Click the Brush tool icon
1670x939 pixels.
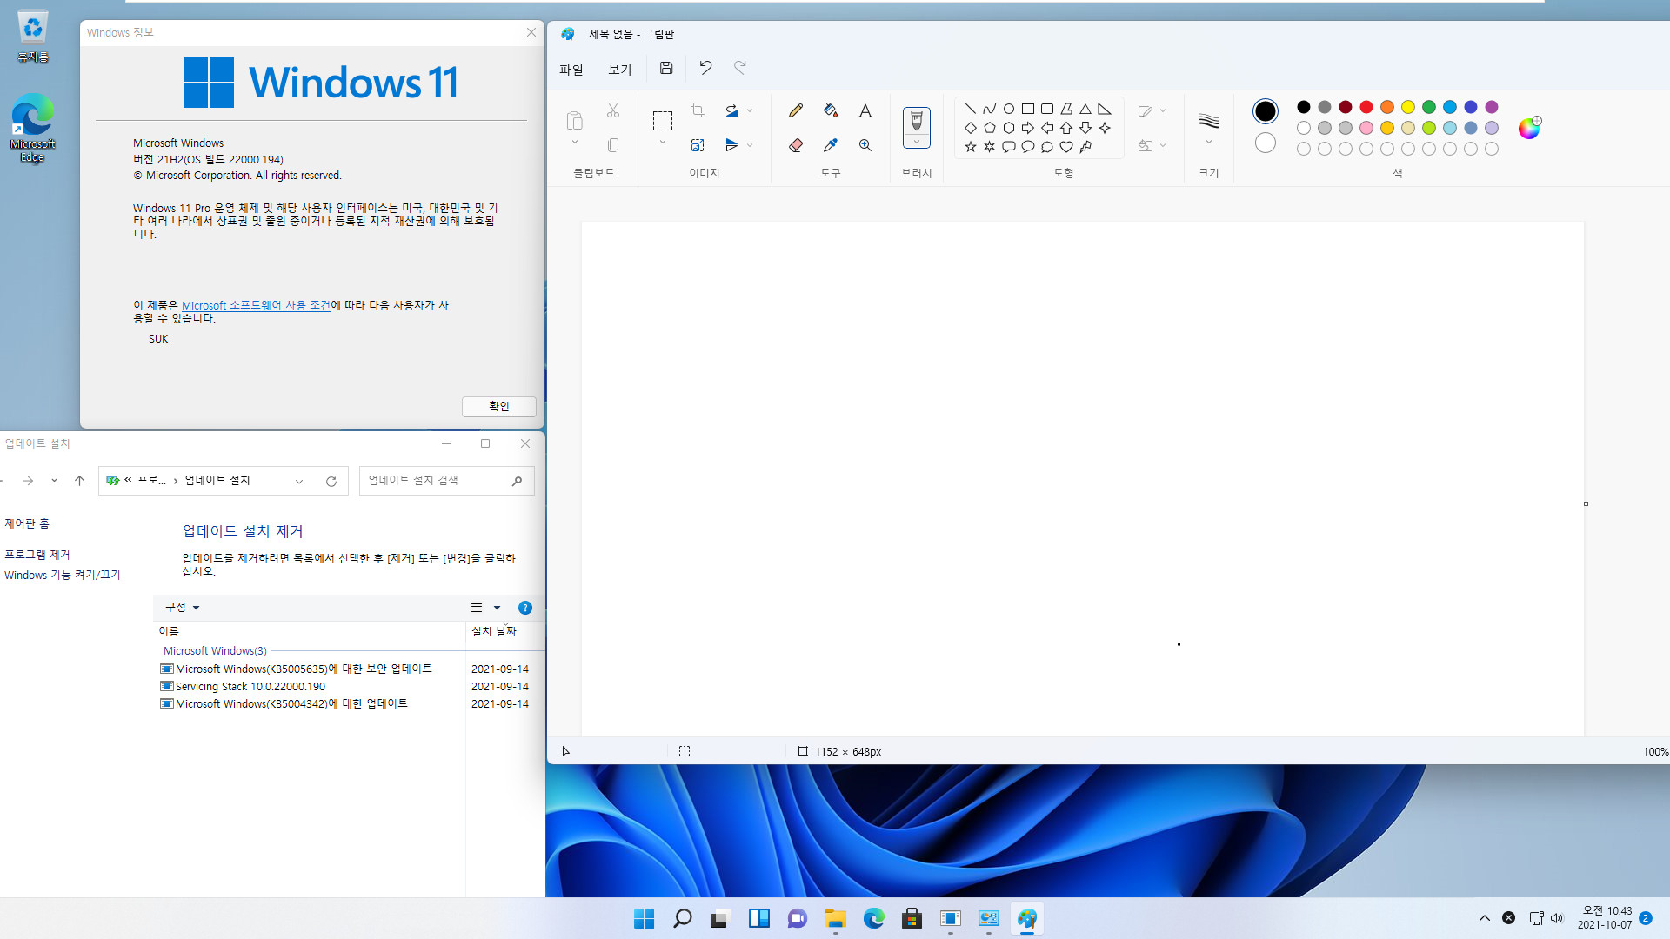coord(916,121)
